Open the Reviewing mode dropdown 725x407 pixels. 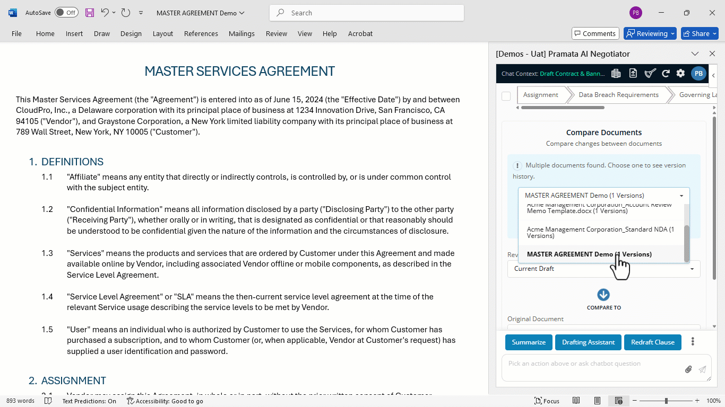(x=650, y=33)
